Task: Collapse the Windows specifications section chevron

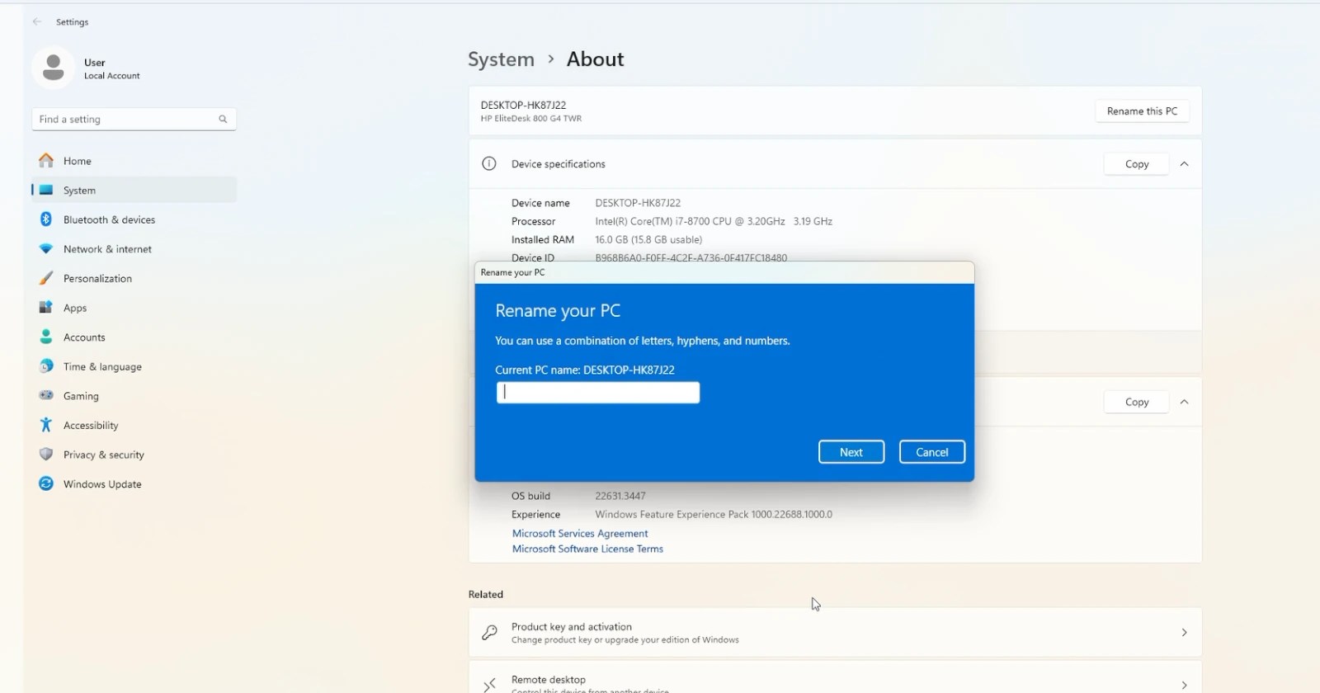Action: pos(1184,402)
